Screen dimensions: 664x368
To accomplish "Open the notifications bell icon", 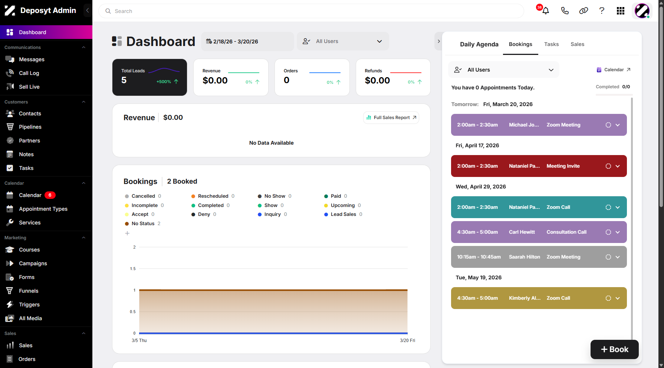I will (x=546, y=11).
